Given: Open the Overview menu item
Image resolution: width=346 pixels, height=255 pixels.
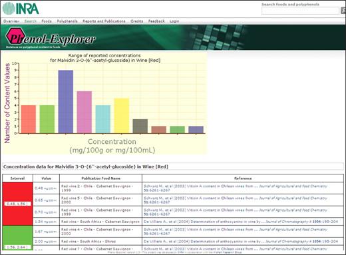Looking at the screenshot, I should pos(11,21).
